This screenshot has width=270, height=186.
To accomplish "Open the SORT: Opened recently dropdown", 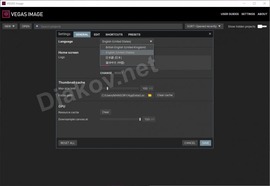I will click(204, 26).
